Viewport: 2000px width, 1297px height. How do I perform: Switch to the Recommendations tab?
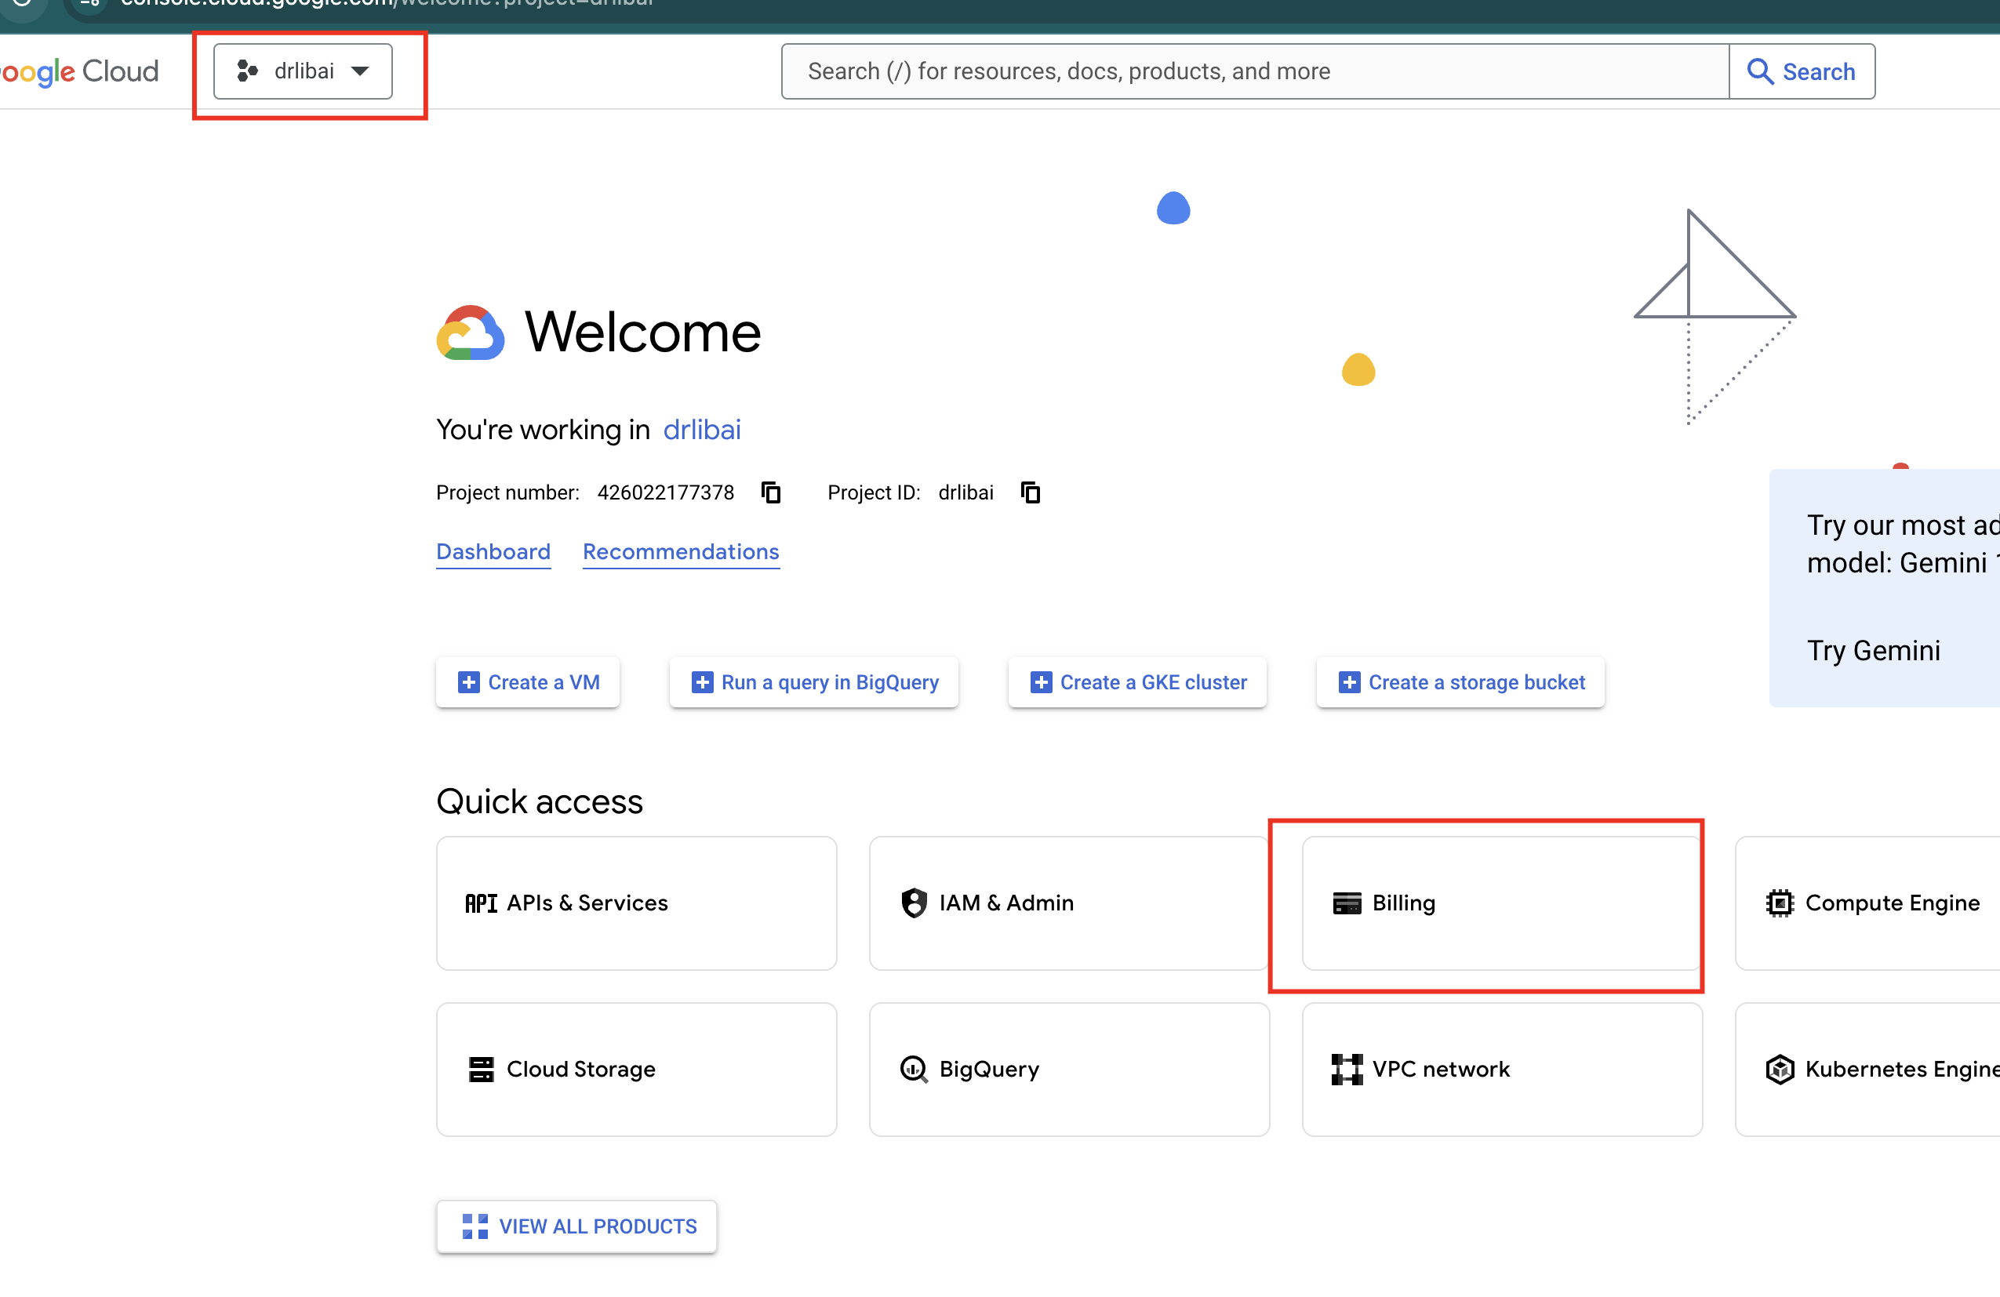click(681, 552)
